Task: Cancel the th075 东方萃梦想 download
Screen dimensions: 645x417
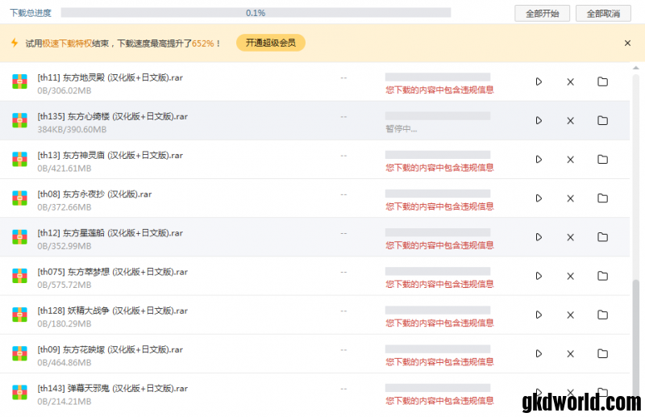Action: [x=570, y=276]
